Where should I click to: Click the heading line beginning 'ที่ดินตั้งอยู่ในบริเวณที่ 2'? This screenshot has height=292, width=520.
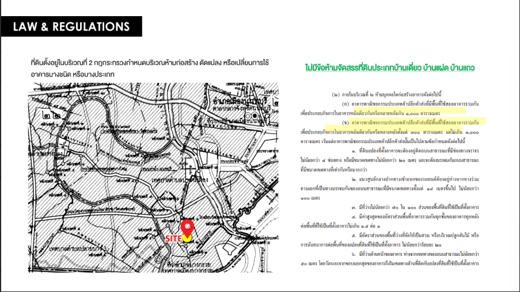click(x=150, y=62)
